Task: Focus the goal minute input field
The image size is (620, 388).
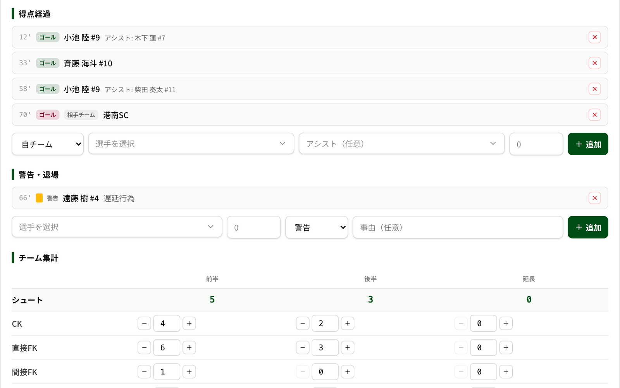Action: 536,144
